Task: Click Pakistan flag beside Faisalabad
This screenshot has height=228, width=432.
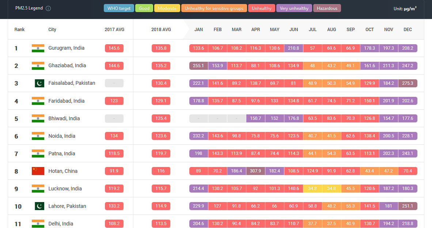Action: [39, 83]
